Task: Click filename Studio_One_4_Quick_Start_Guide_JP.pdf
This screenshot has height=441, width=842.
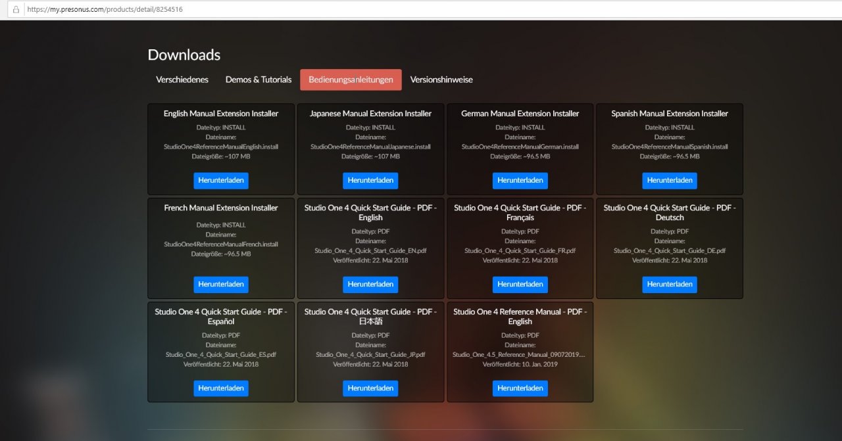Action: 370,354
